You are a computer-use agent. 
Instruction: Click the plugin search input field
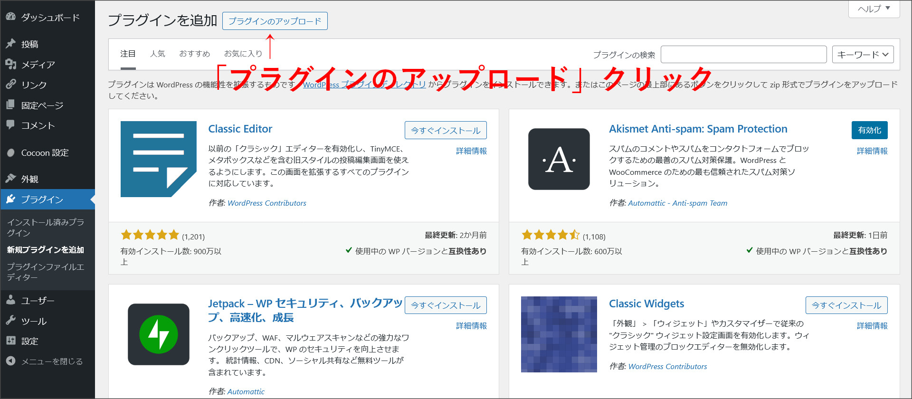point(743,55)
